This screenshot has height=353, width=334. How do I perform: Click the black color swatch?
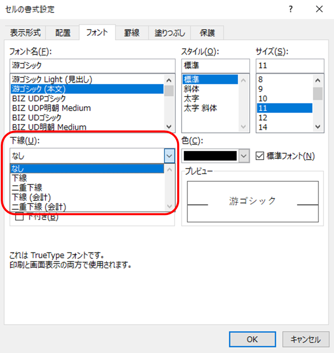(x=210, y=156)
